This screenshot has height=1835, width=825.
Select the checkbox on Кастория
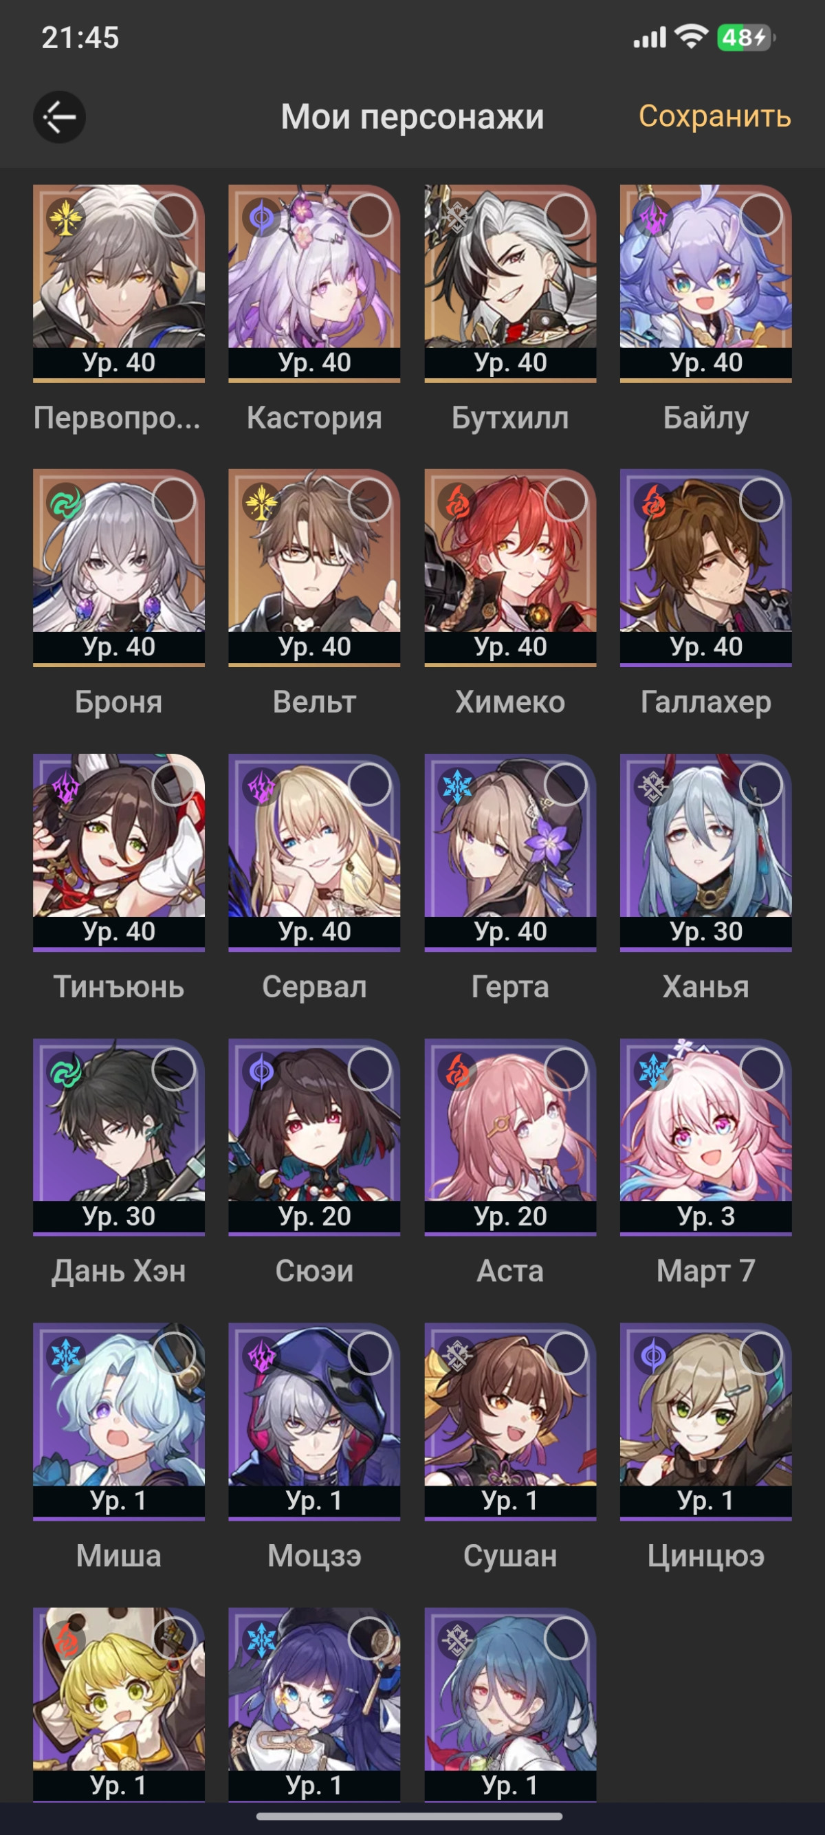tap(369, 216)
